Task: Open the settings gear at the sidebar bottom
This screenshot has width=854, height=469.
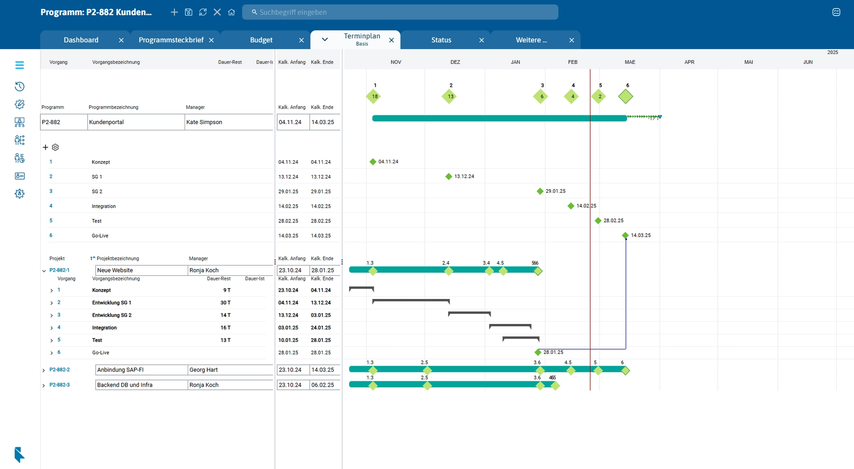Action: (x=20, y=194)
